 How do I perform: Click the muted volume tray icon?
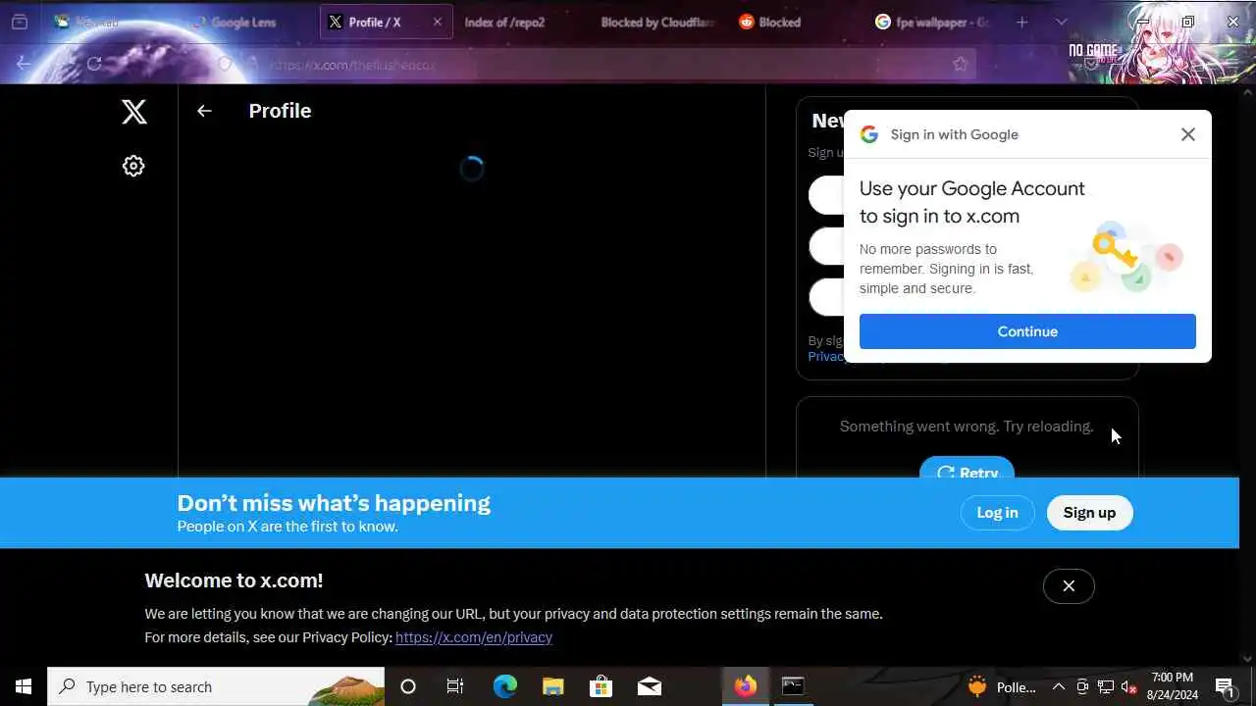[1129, 687]
